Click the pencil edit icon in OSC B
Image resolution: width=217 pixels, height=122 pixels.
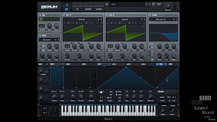(x=143, y=26)
